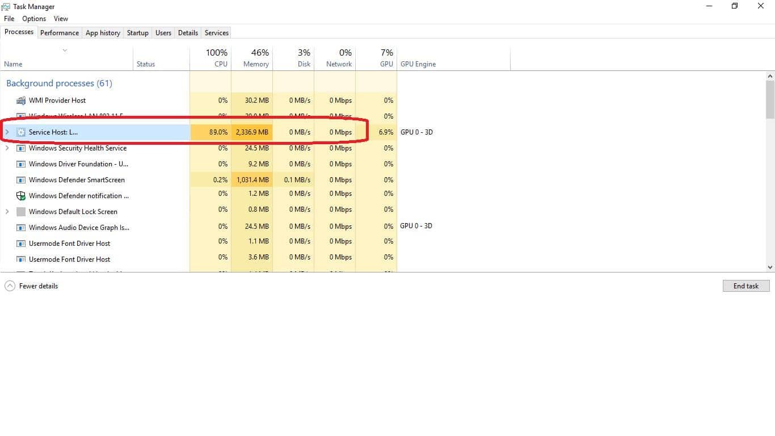Switch to the Startup tab

(137, 33)
